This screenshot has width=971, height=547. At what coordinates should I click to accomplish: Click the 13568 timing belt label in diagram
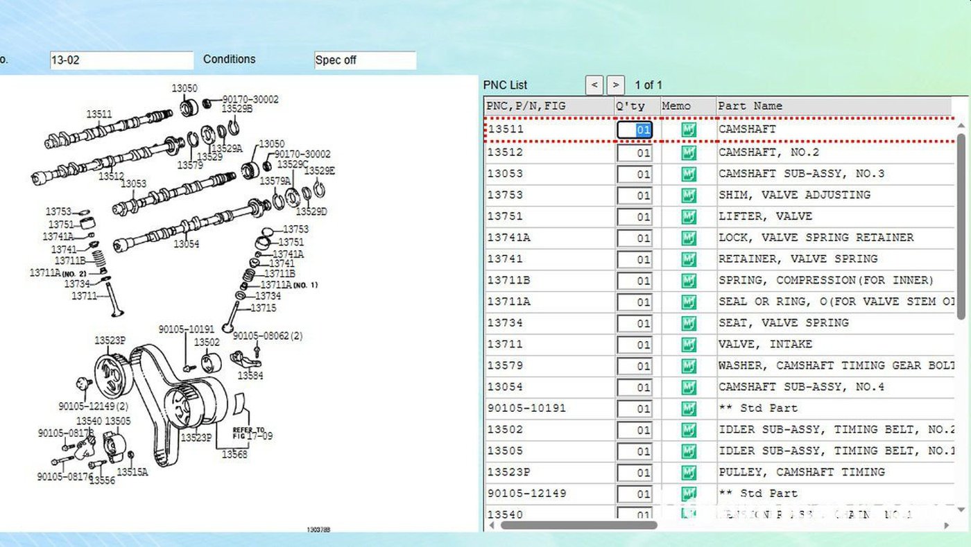[234, 455]
